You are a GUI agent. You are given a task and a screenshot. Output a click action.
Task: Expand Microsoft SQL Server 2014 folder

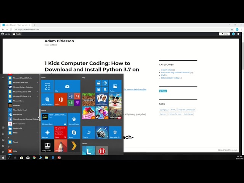[x=23, y=96]
